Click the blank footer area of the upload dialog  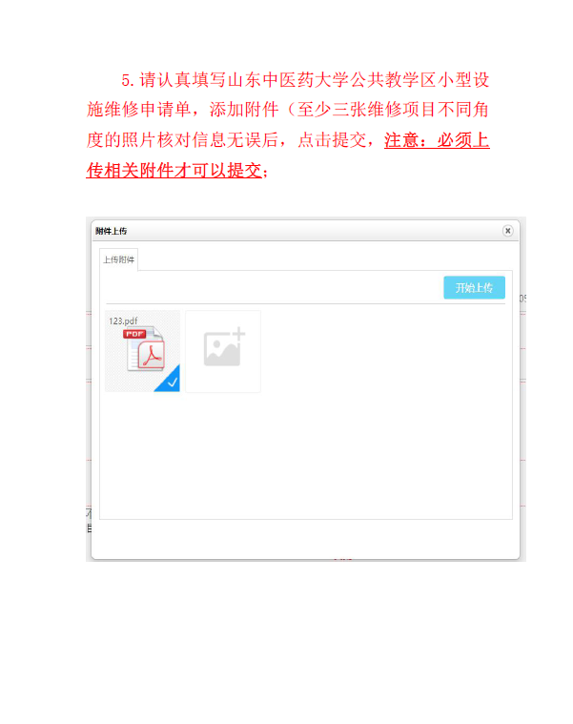point(305,539)
